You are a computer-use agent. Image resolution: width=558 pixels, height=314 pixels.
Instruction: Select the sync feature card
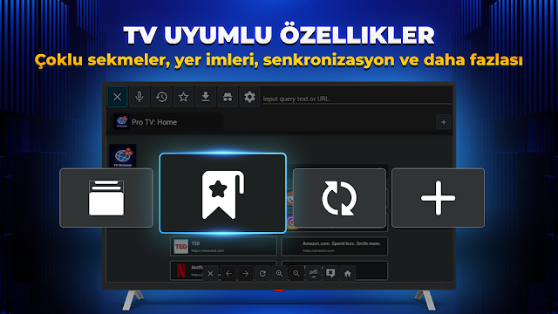coord(339,198)
